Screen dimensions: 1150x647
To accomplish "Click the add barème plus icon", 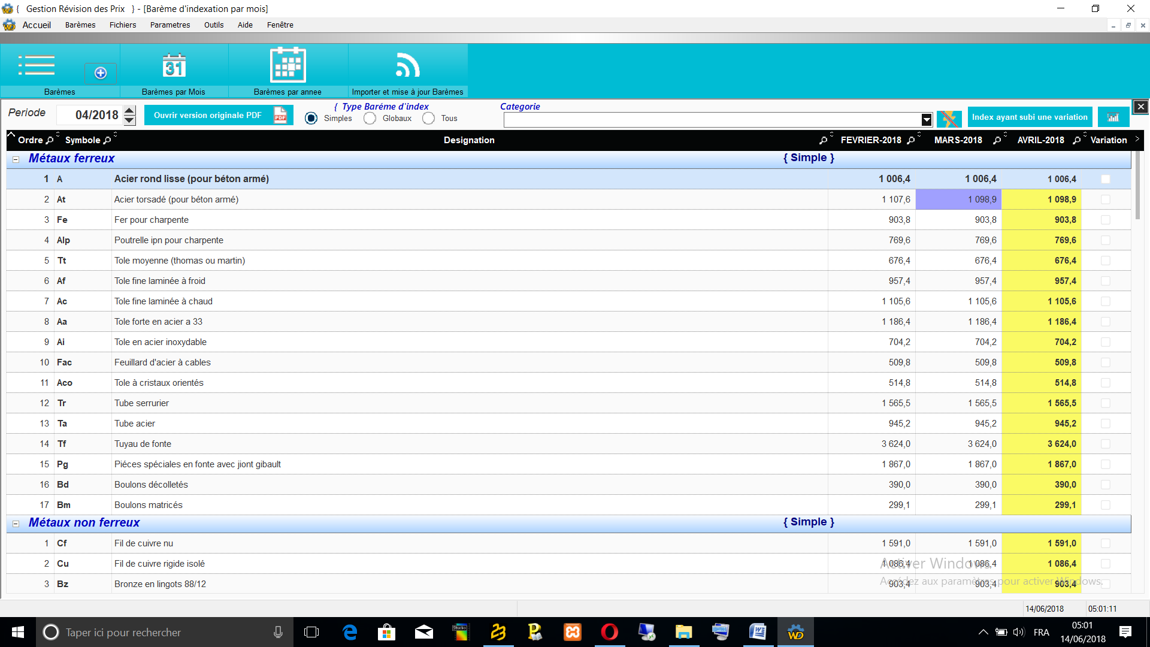I will click(101, 73).
